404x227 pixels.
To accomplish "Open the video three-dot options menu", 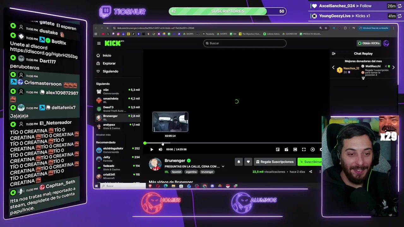I will point(320,172).
